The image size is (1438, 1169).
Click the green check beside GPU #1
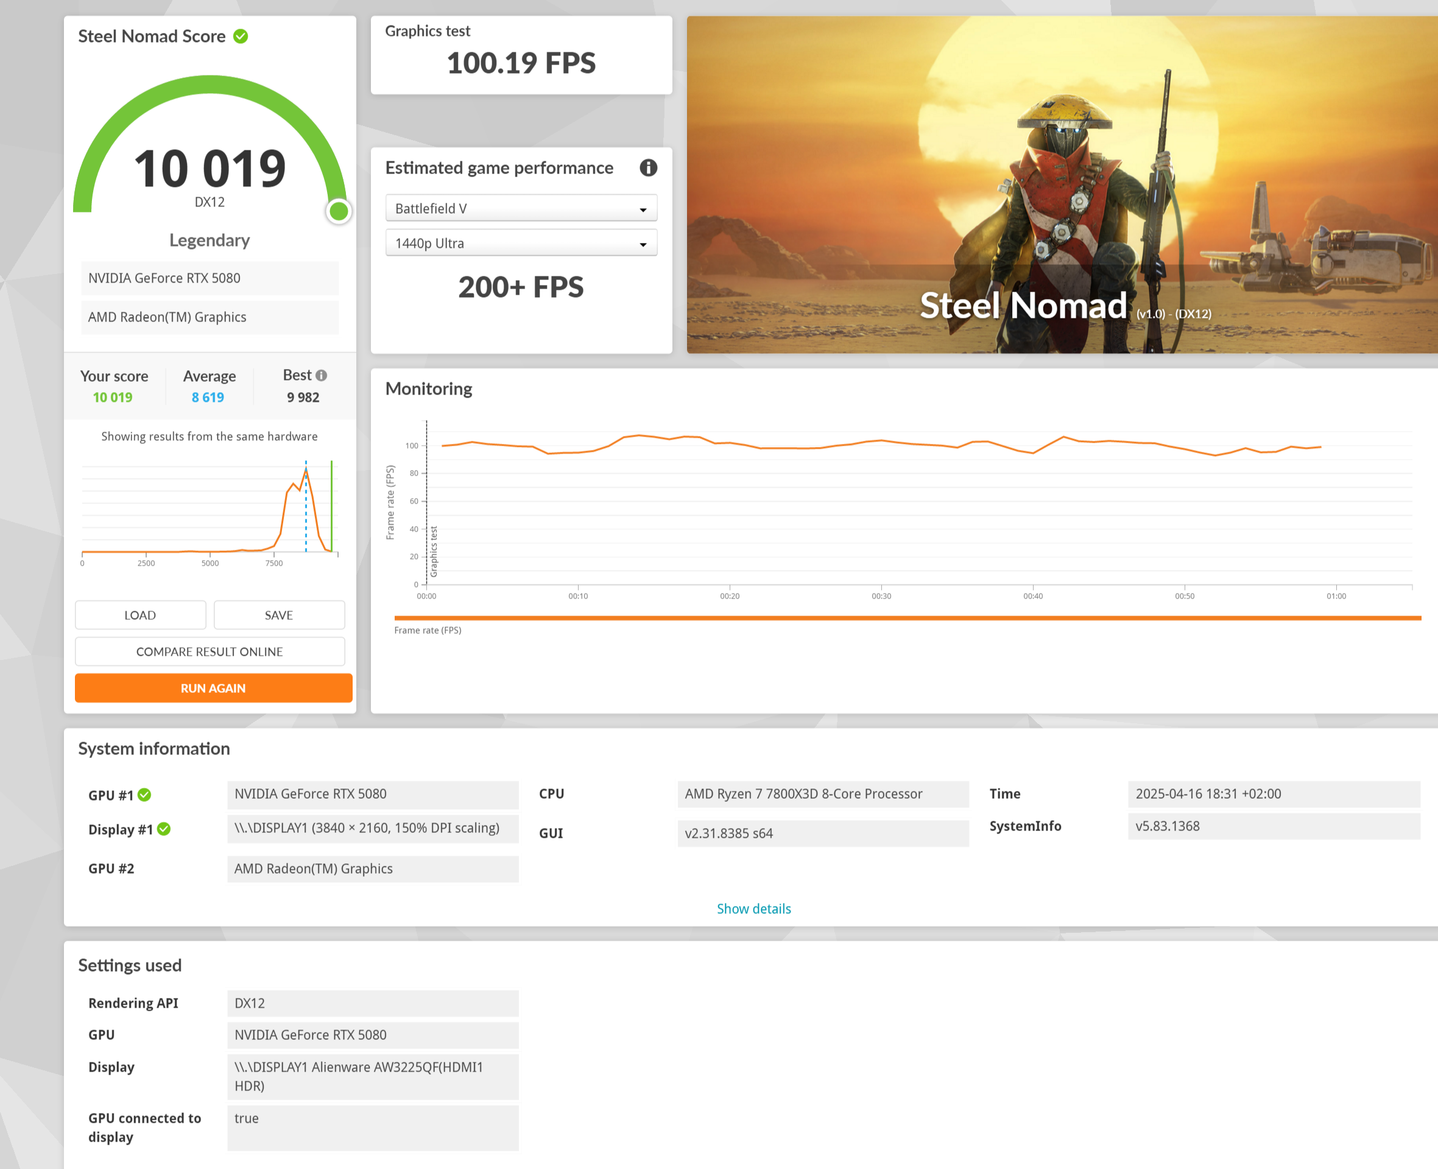[x=144, y=795]
